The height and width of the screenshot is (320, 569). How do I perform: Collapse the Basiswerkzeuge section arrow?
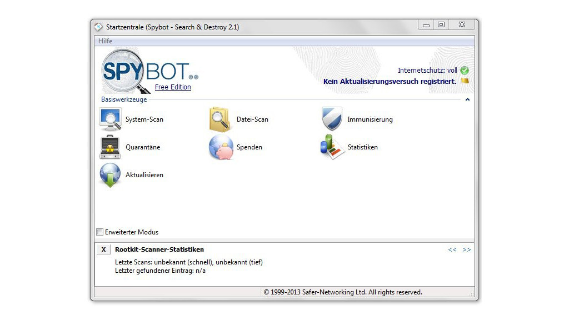pos(467,99)
